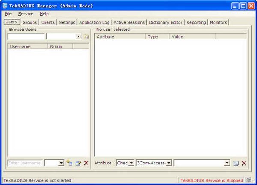
Task: Open the File menu
Action: 8,14
